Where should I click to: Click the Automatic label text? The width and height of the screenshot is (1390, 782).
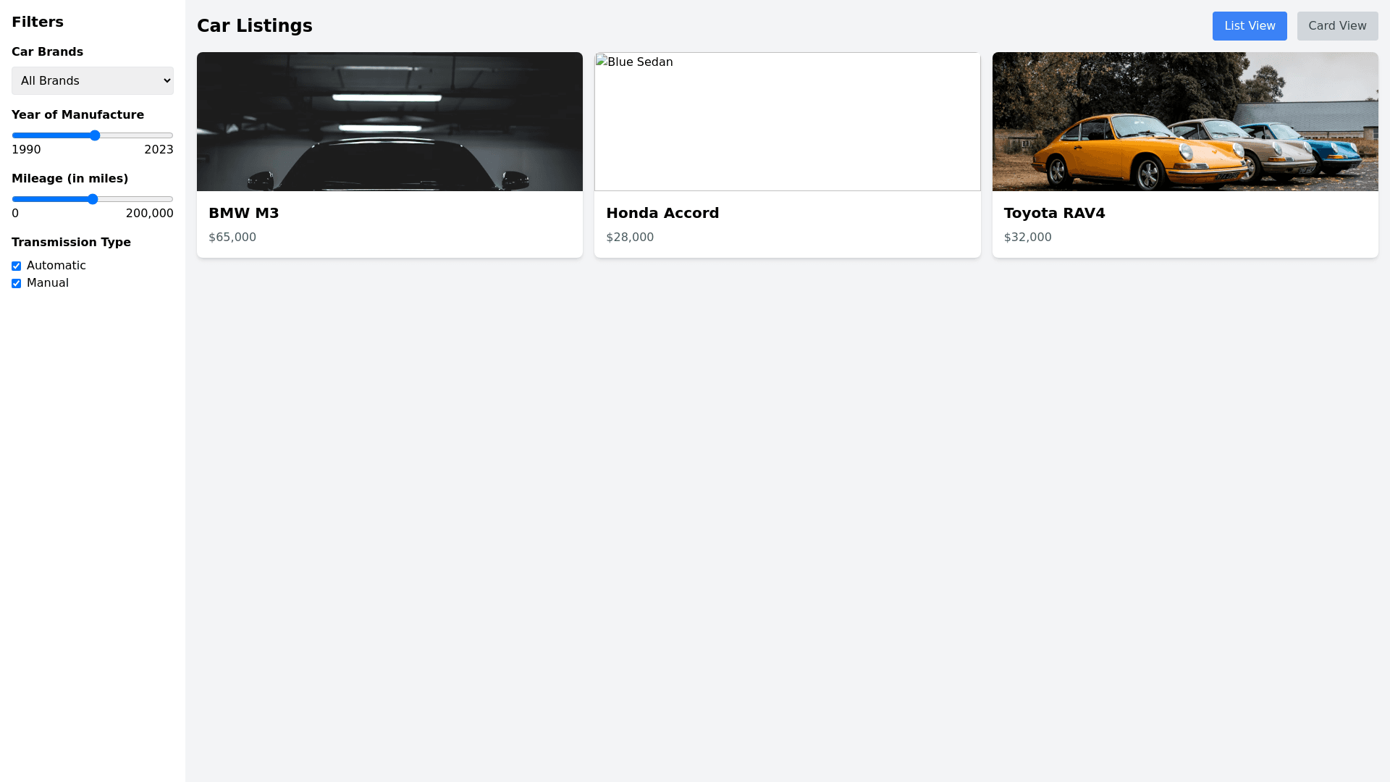(56, 266)
